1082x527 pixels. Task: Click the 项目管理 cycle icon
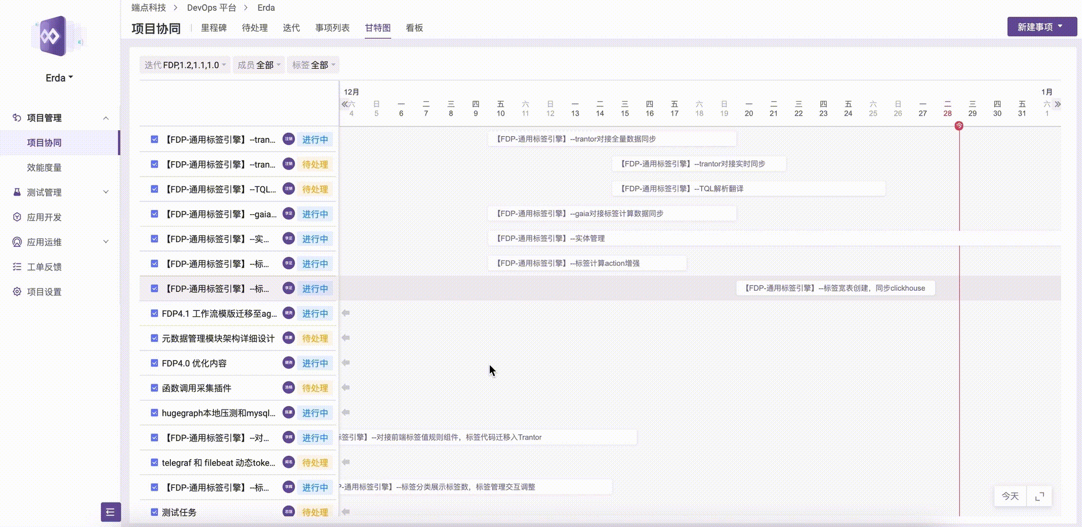pyautogui.click(x=16, y=118)
